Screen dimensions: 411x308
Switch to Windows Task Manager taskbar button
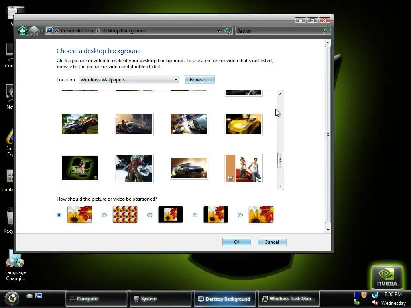[289, 298]
